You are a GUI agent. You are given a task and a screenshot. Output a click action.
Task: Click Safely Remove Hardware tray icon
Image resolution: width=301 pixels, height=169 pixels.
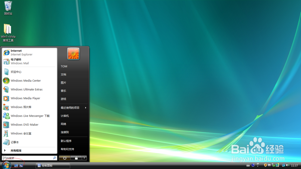[x=274, y=165]
